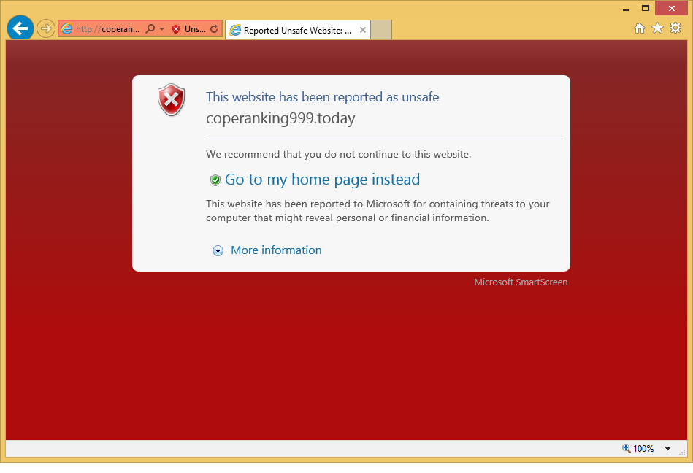Click the search magnifier in address bar

pyautogui.click(x=150, y=29)
